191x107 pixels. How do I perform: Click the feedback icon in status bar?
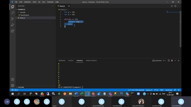175,90
